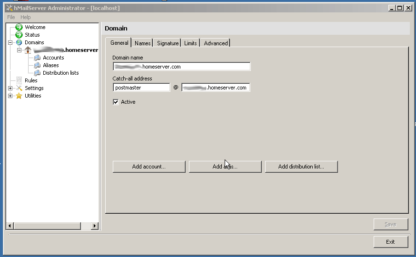The image size is (416, 257).
Task: Click the Save button
Action: tap(390, 224)
